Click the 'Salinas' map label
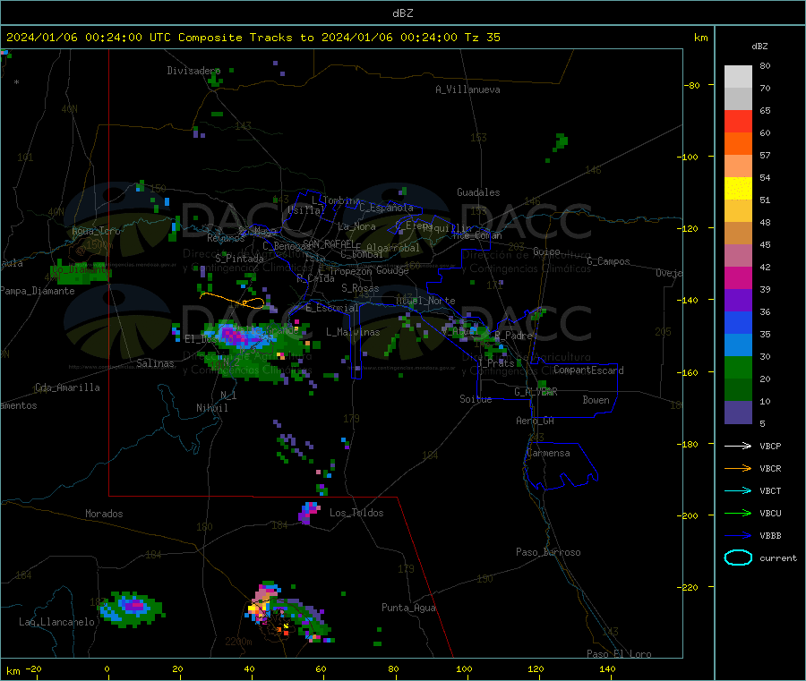The height and width of the screenshot is (681, 806). [155, 363]
